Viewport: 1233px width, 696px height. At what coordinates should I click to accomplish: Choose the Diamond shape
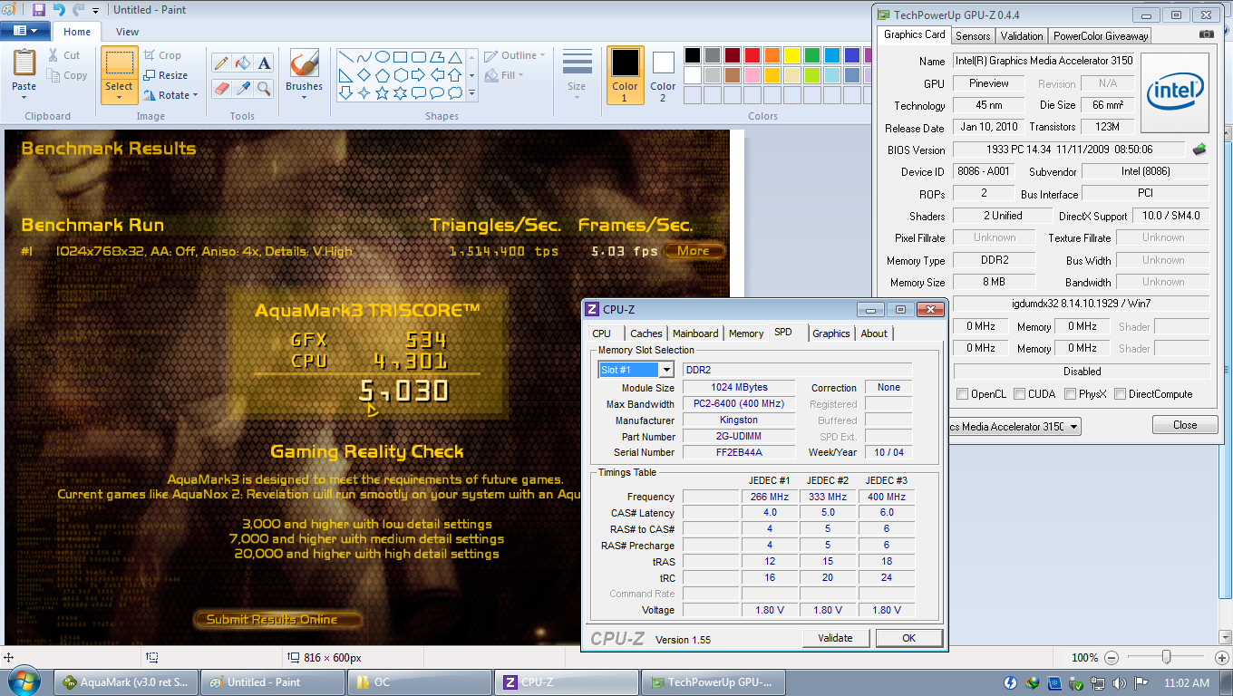point(364,74)
